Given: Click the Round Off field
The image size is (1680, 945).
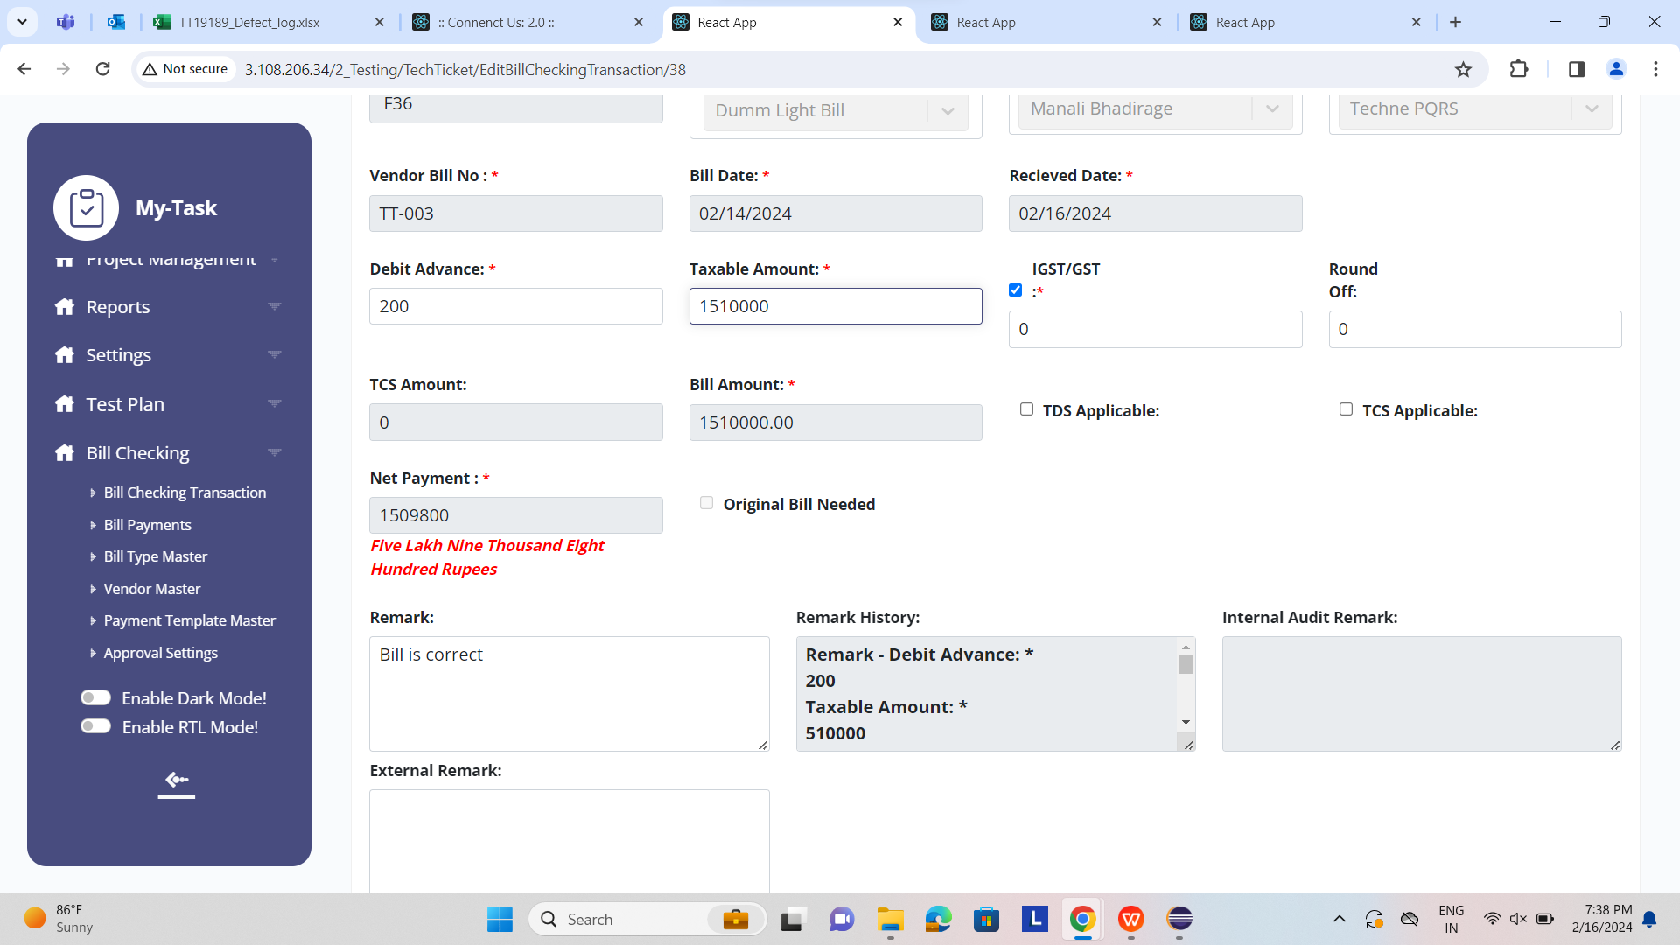Looking at the screenshot, I should click(x=1475, y=329).
